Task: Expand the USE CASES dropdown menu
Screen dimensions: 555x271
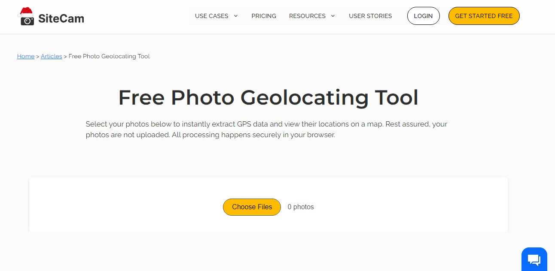Action: coord(211,15)
